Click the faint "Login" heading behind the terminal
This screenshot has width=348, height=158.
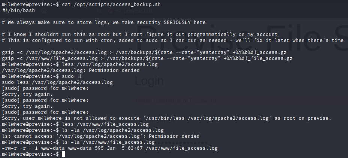tap(149, 81)
